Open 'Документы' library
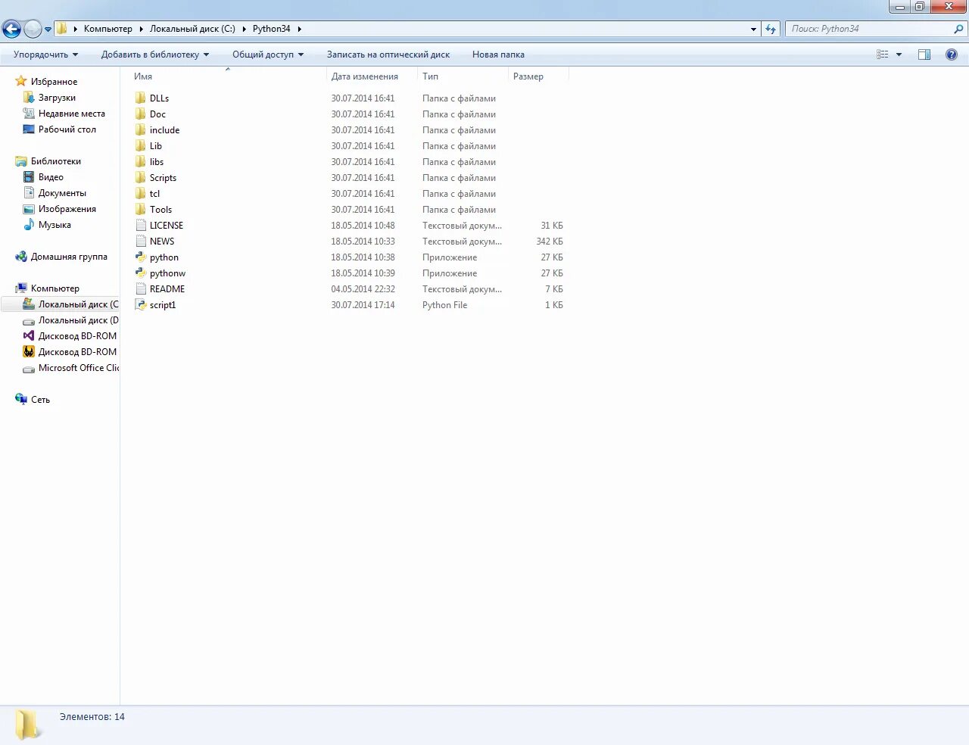 pos(62,193)
